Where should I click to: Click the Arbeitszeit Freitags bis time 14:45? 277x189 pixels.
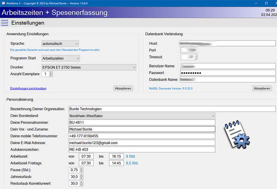pos(116,163)
